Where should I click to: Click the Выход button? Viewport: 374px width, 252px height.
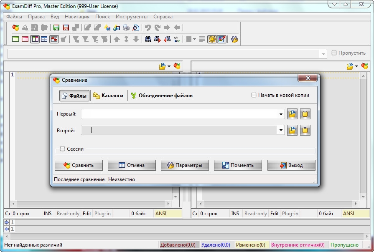pos(291,165)
